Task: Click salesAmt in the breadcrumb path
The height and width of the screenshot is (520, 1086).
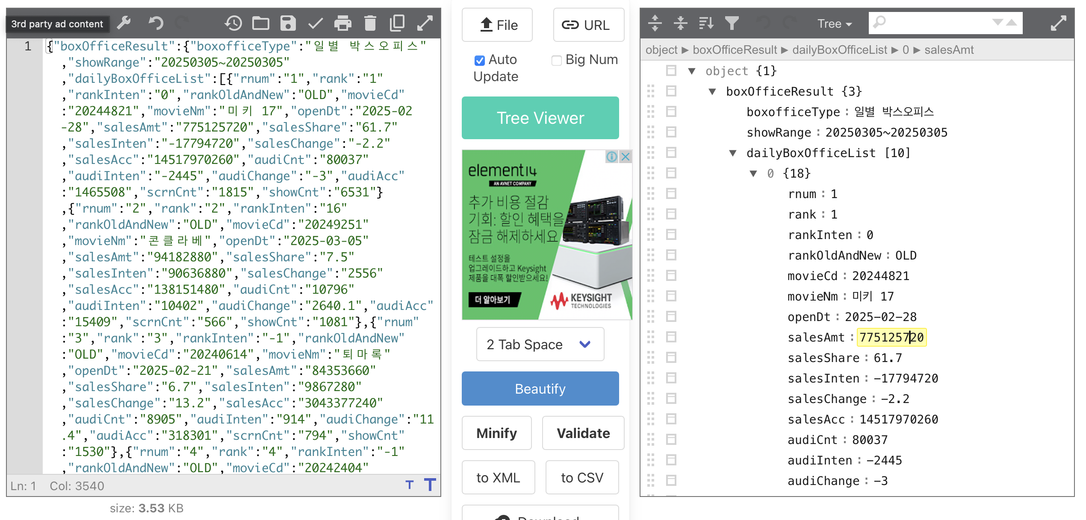Action: pyautogui.click(x=949, y=50)
